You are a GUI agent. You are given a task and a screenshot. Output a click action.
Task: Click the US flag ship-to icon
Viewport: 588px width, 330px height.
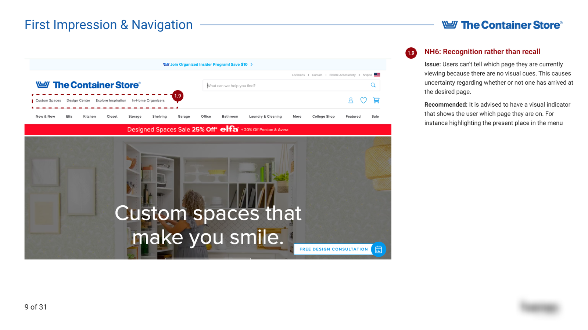coord(377,75)
